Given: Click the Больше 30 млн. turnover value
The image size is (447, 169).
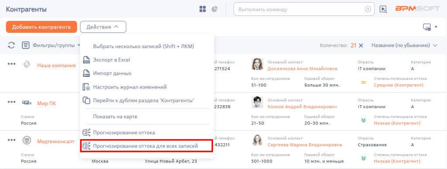Looking at the screenshot, I should click(x=322, y=85).
